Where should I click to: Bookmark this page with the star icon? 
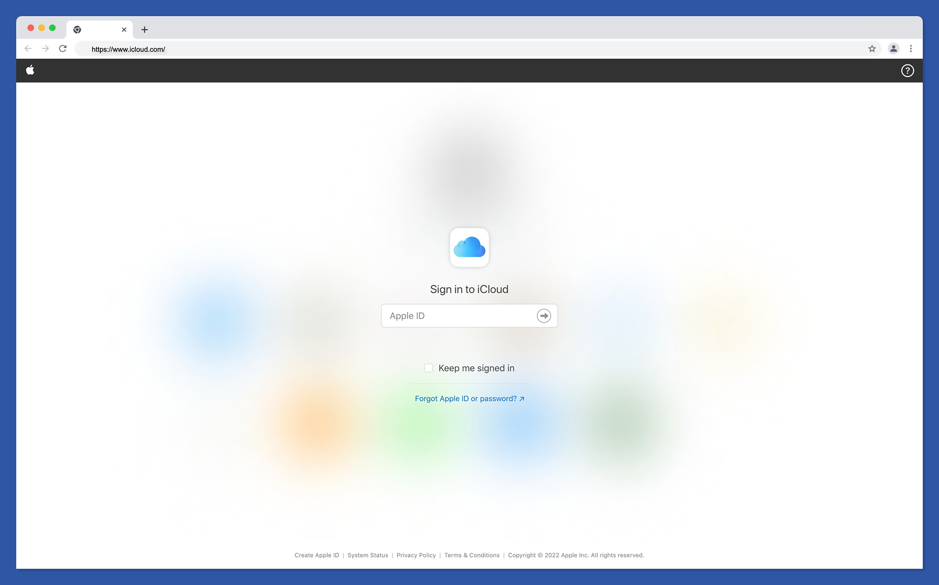coord(873,49)
